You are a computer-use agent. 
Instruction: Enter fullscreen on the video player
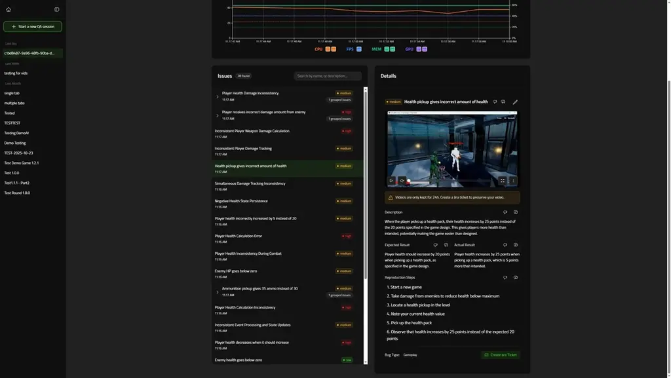point(503,180)
